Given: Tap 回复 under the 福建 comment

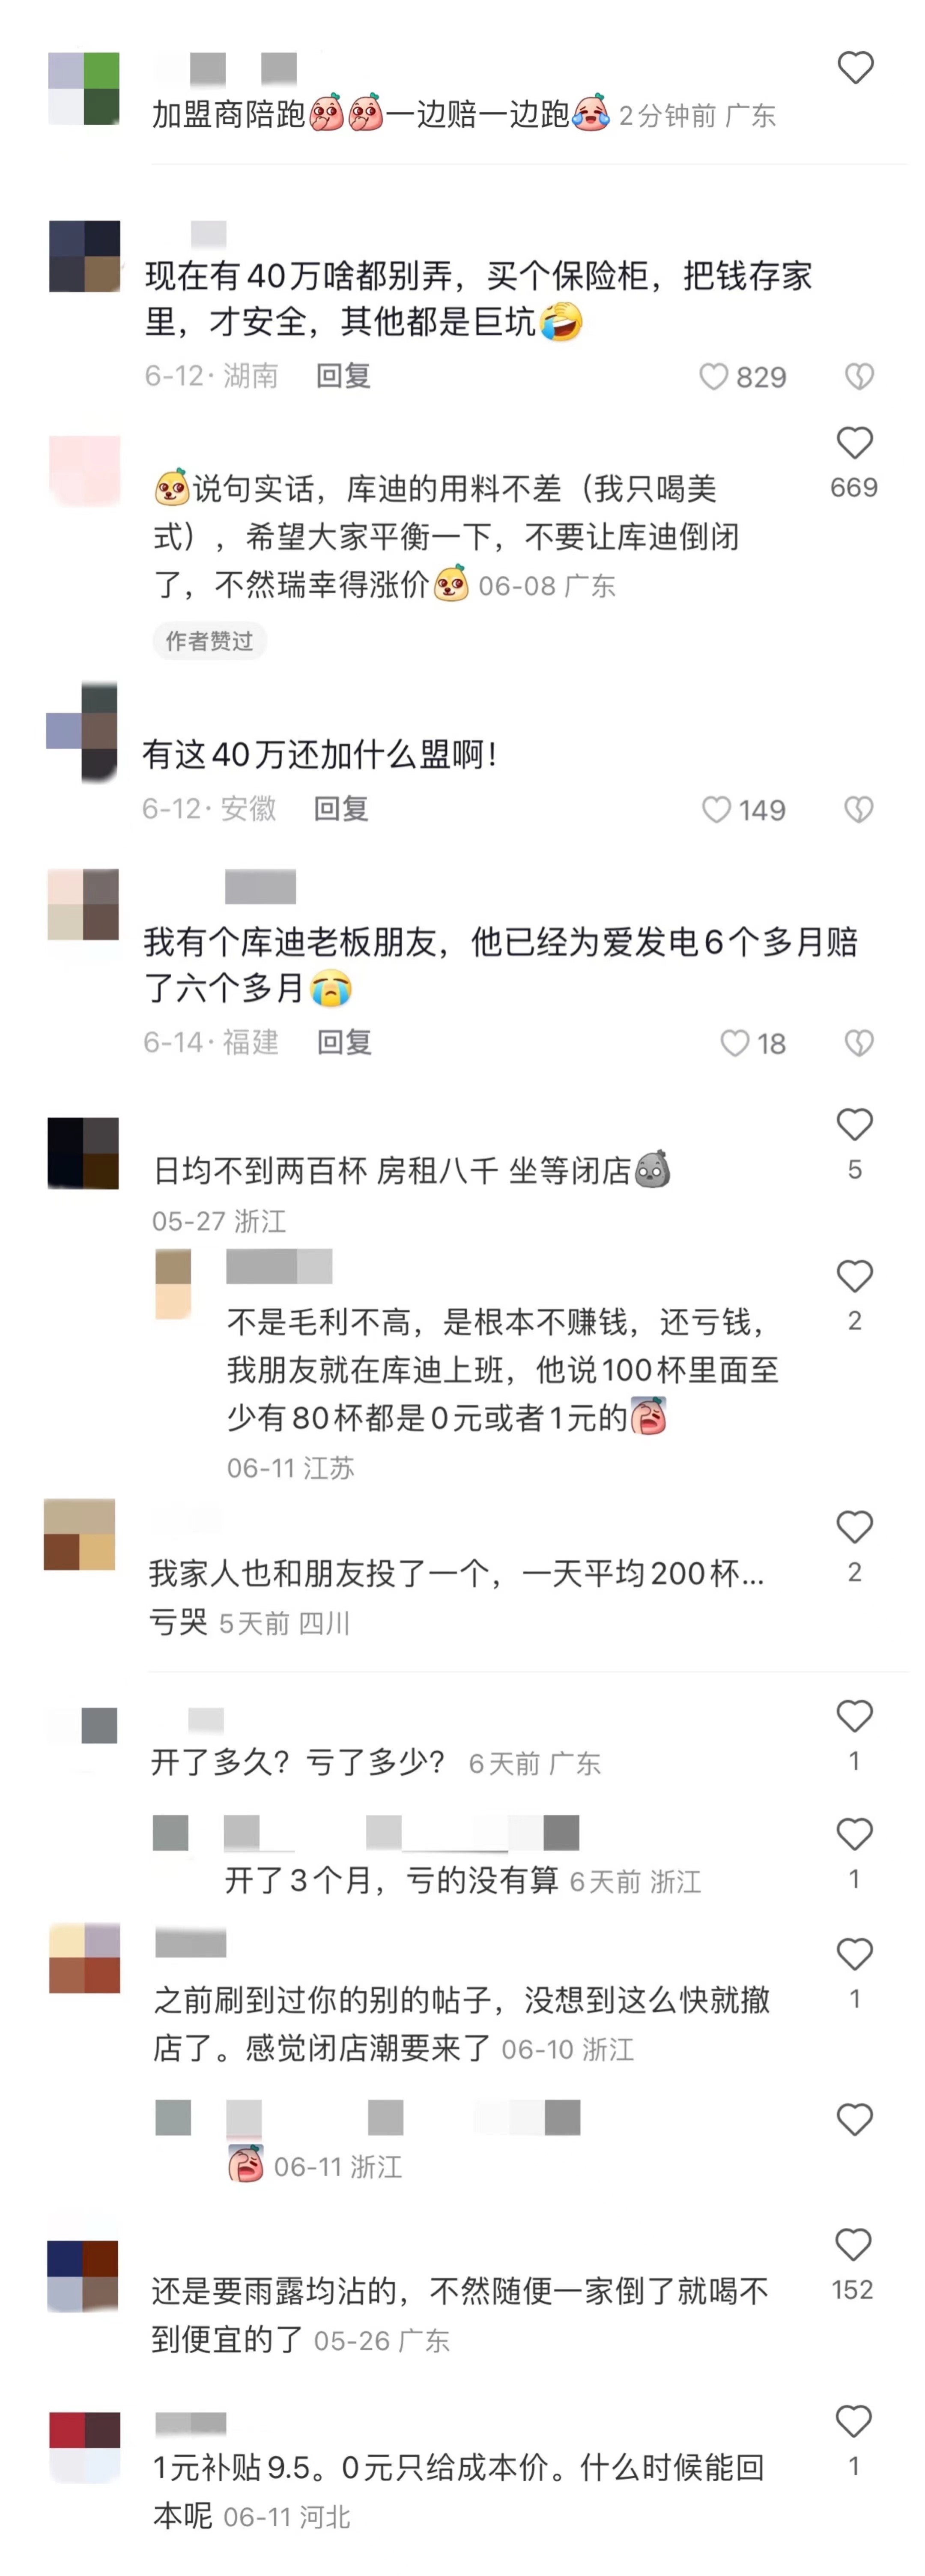Looking at the screenshot, I should [x=344, y=1043].
